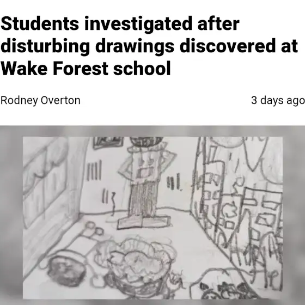
Task: Click the framed picture at the drawing's top
Action: 108,143
